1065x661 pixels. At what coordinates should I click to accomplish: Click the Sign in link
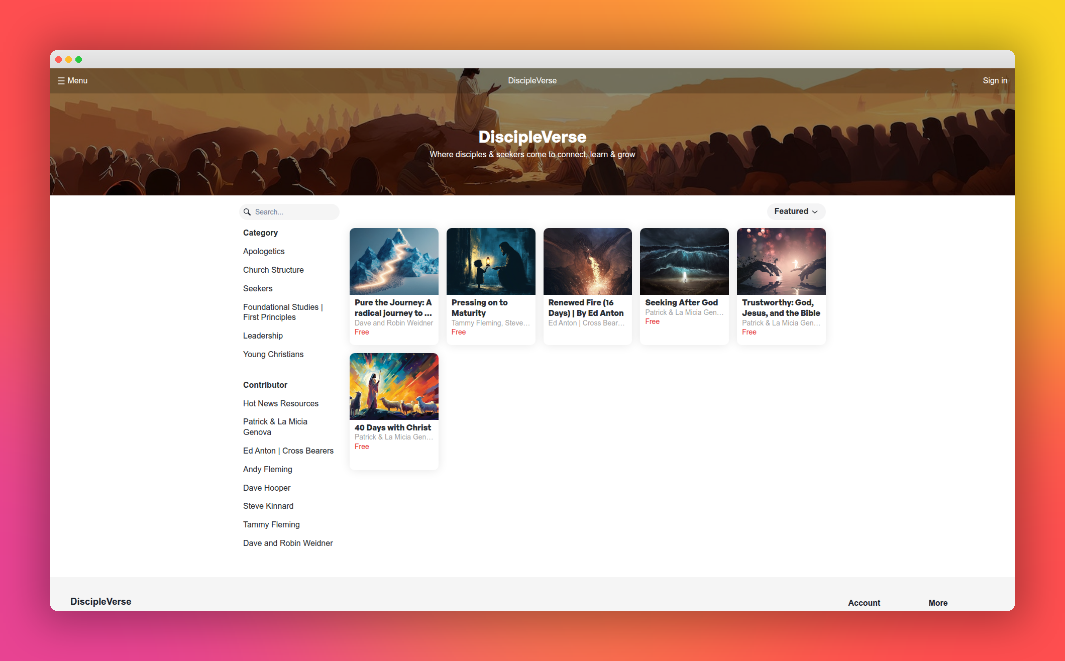click(995, 80)
